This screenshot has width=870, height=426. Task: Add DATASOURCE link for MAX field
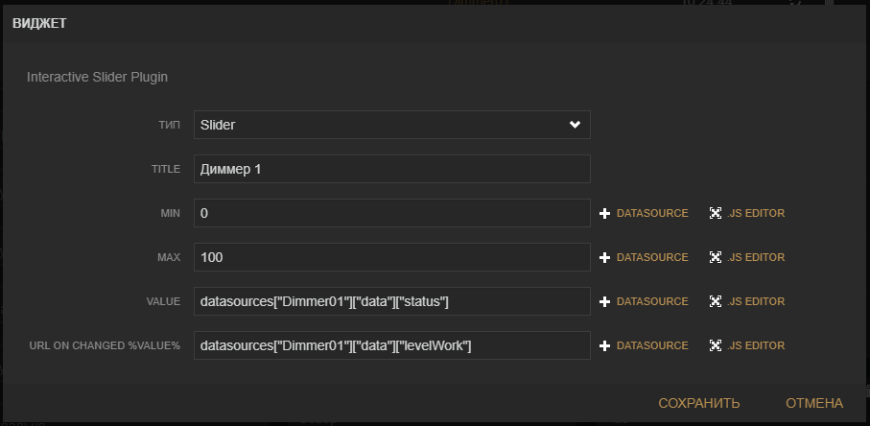(652, 257)
